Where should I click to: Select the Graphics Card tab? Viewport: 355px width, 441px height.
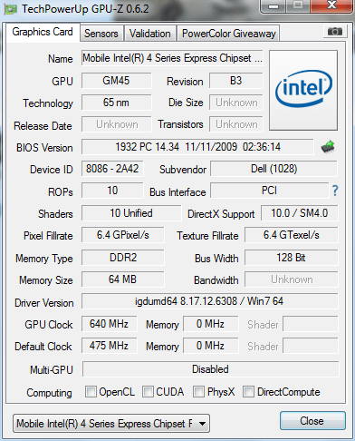pyautogui.click(x=43, y=32)
